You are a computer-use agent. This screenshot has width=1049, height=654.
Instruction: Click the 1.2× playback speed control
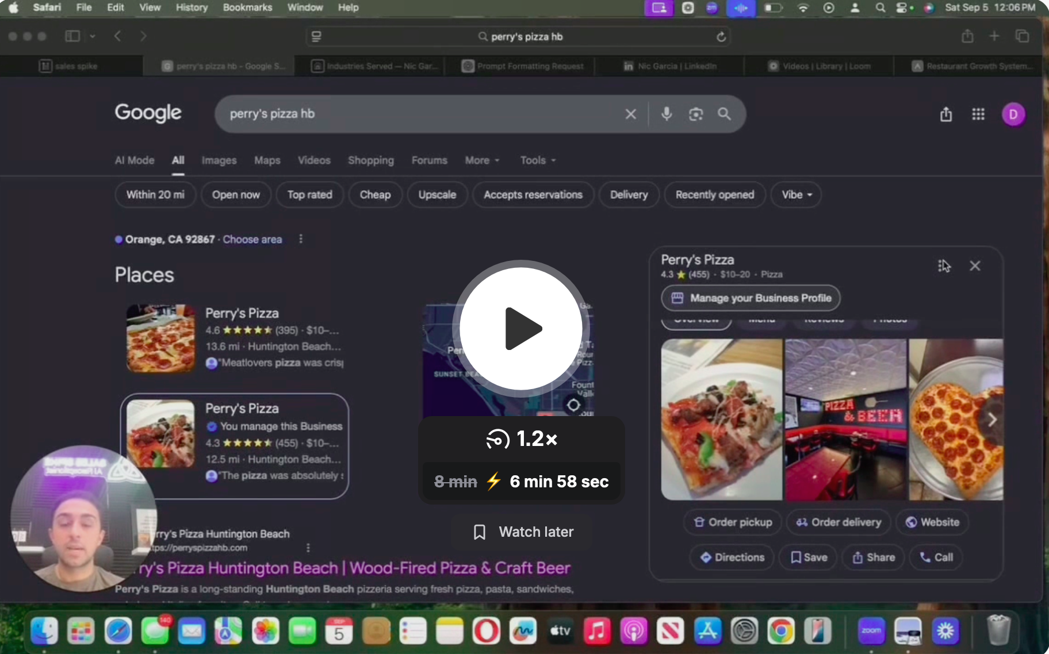click(x=522, y=439)
